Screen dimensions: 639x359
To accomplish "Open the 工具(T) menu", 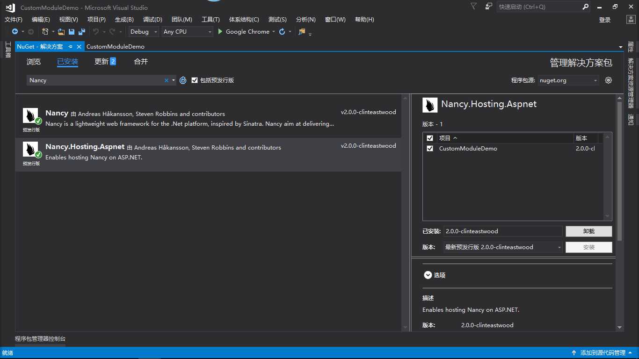I will coord(211,20).
